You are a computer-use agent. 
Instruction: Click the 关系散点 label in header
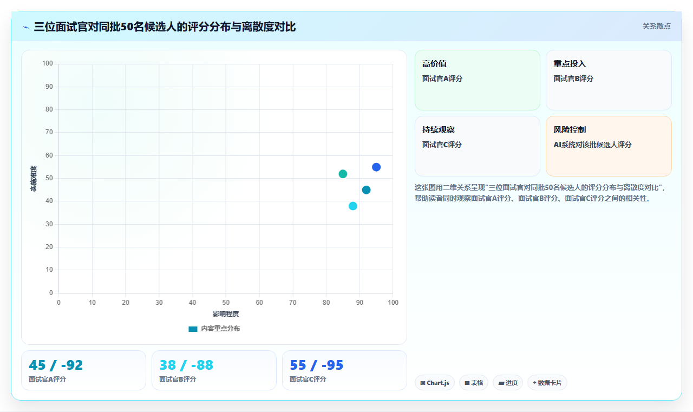(x=656, y=26)
